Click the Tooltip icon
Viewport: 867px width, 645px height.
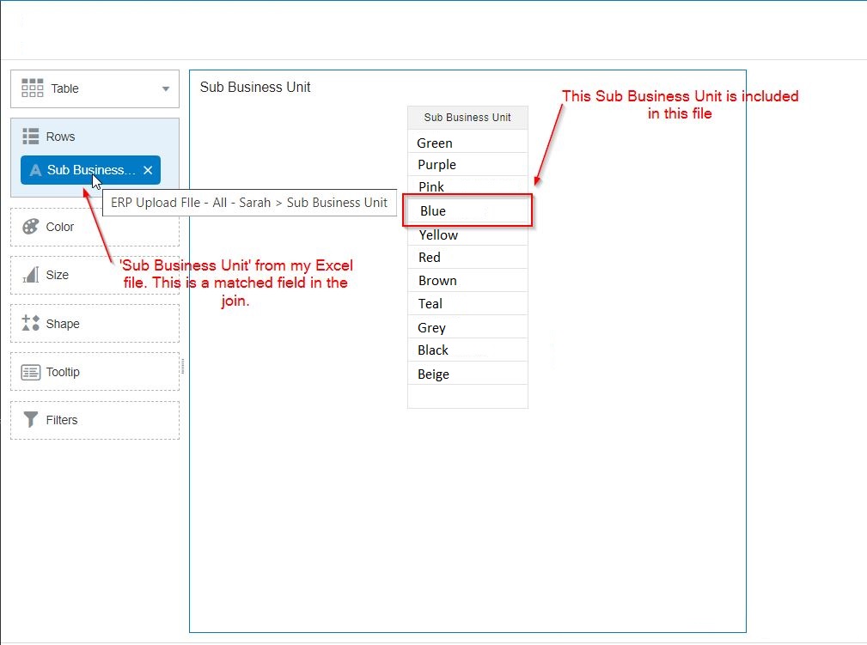[x=30, y=372]
